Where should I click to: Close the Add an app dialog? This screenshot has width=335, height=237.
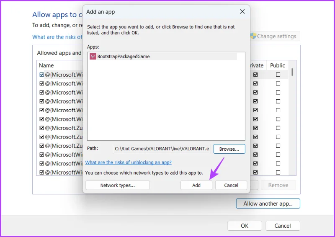tap(242, 12)
